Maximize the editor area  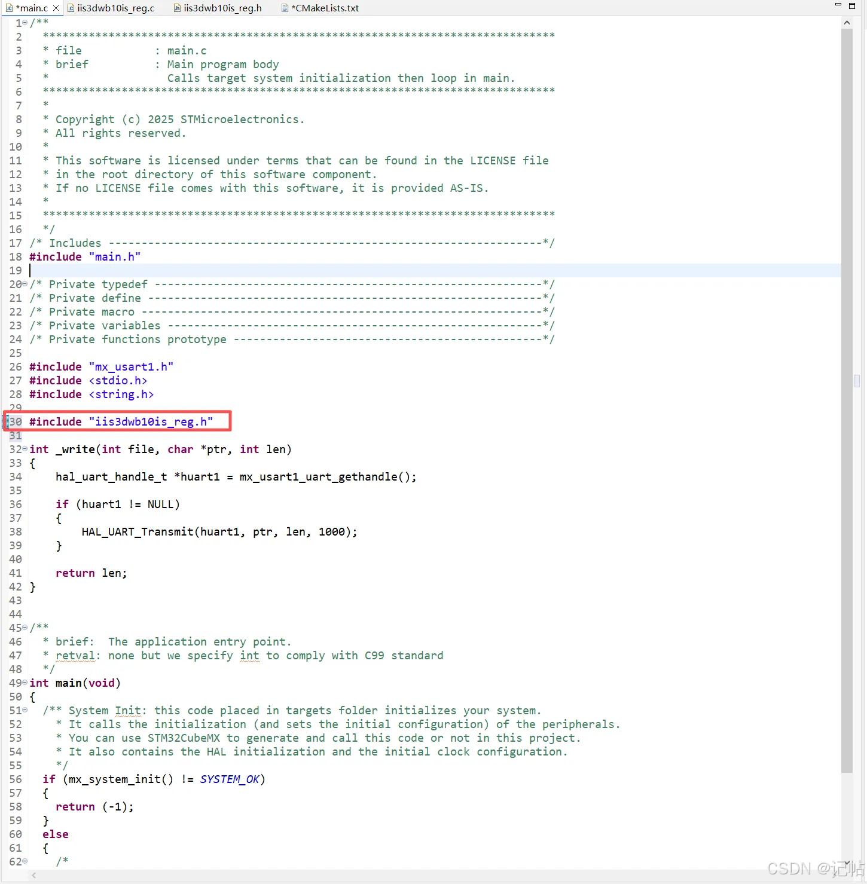tap(852, 5)
